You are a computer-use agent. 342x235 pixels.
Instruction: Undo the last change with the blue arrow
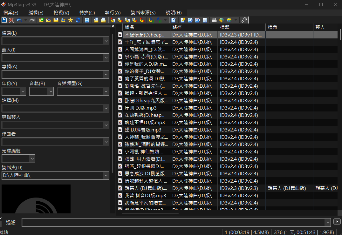tap(18, 20)
